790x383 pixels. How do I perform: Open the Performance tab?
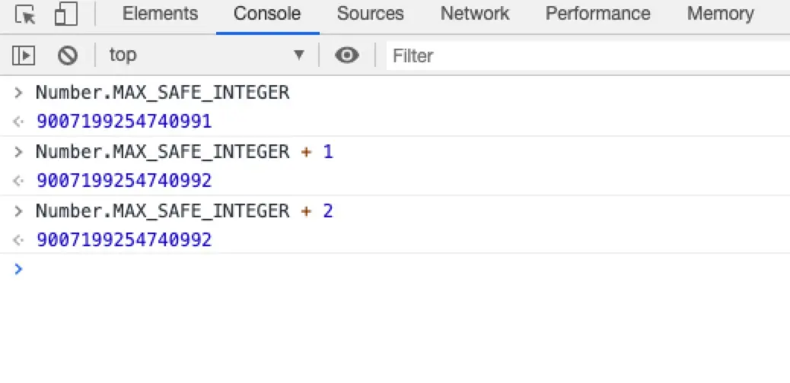[598, 14]
